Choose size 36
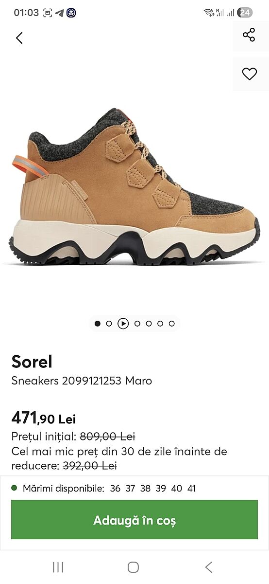 [115, 489]
